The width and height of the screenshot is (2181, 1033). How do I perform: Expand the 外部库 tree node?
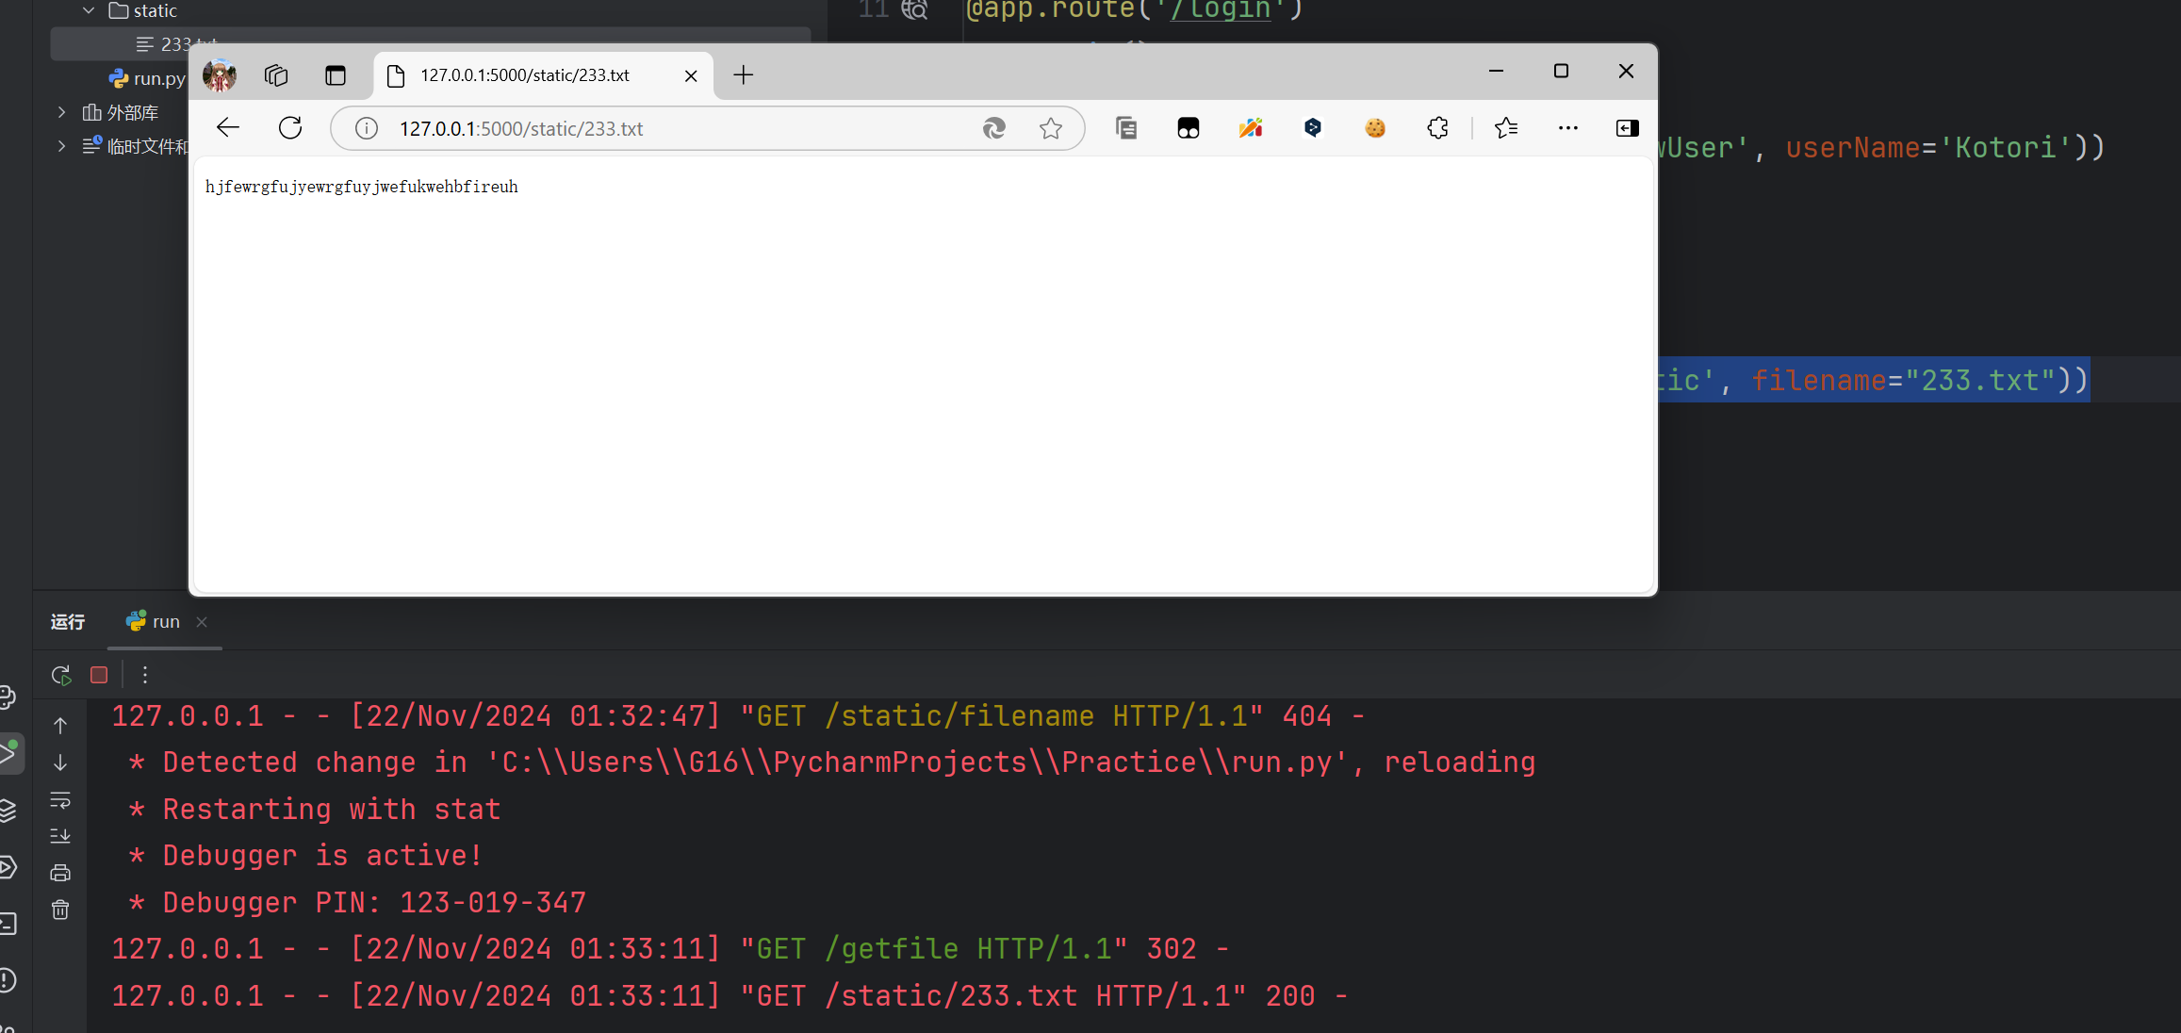(60, 111)
